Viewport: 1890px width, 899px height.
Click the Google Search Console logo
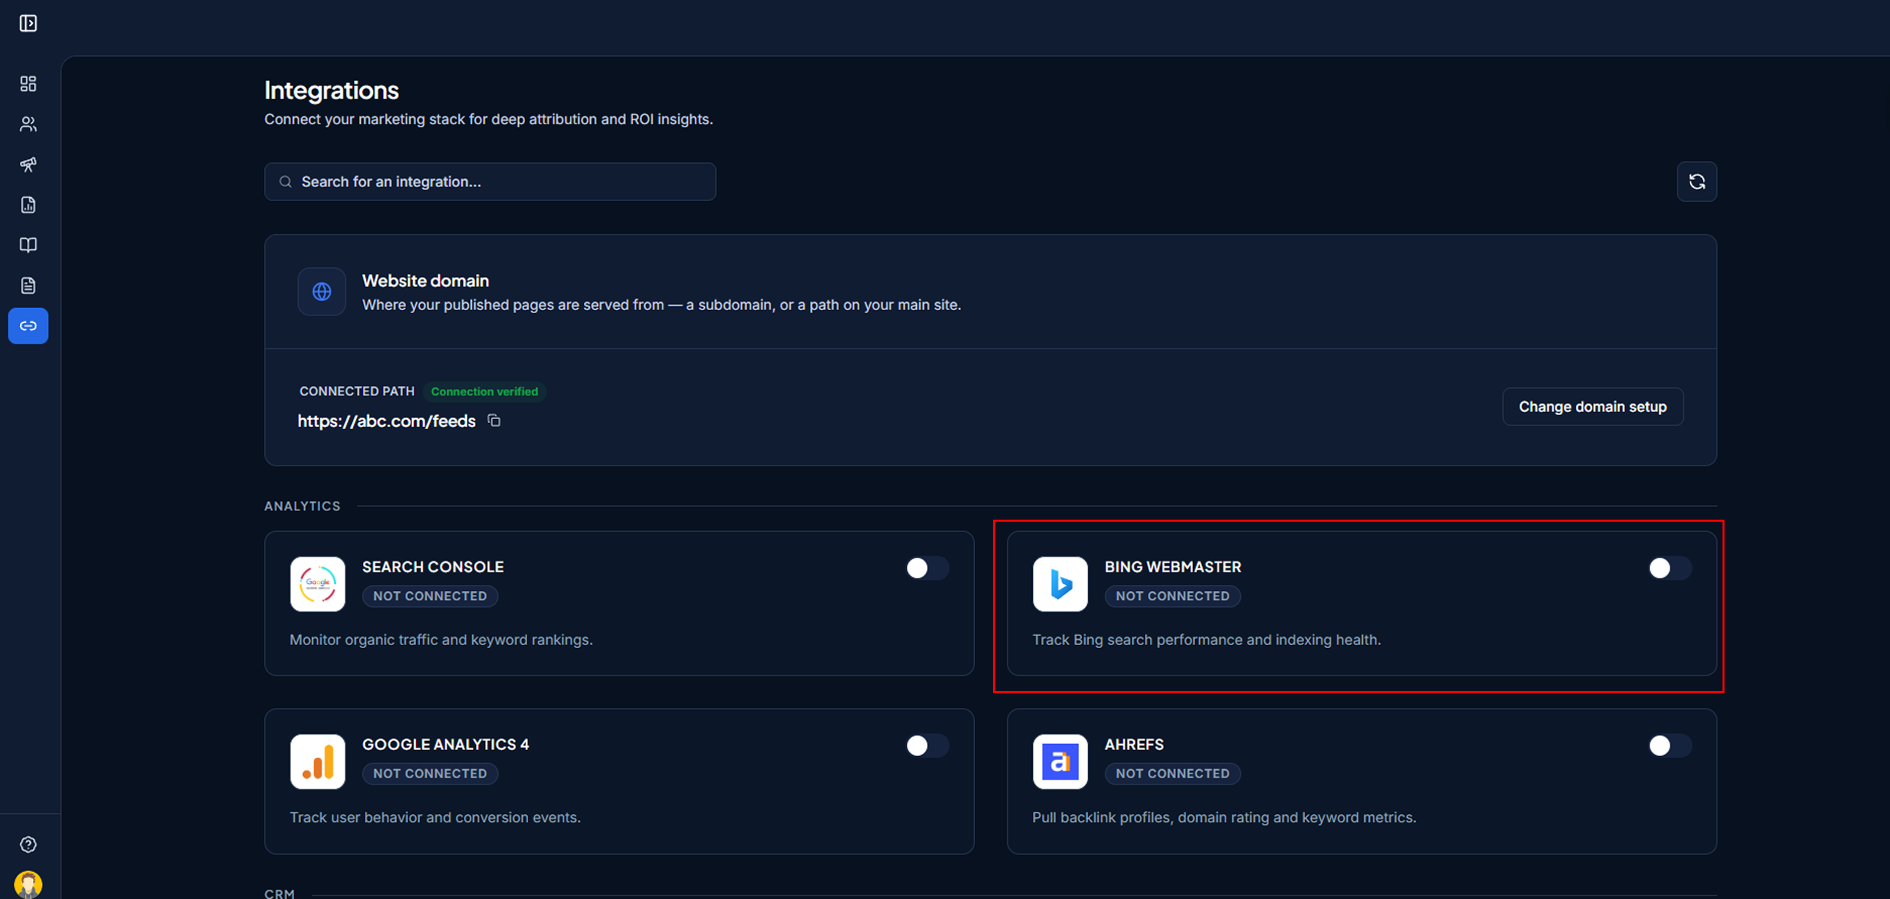tap(318, 584)
